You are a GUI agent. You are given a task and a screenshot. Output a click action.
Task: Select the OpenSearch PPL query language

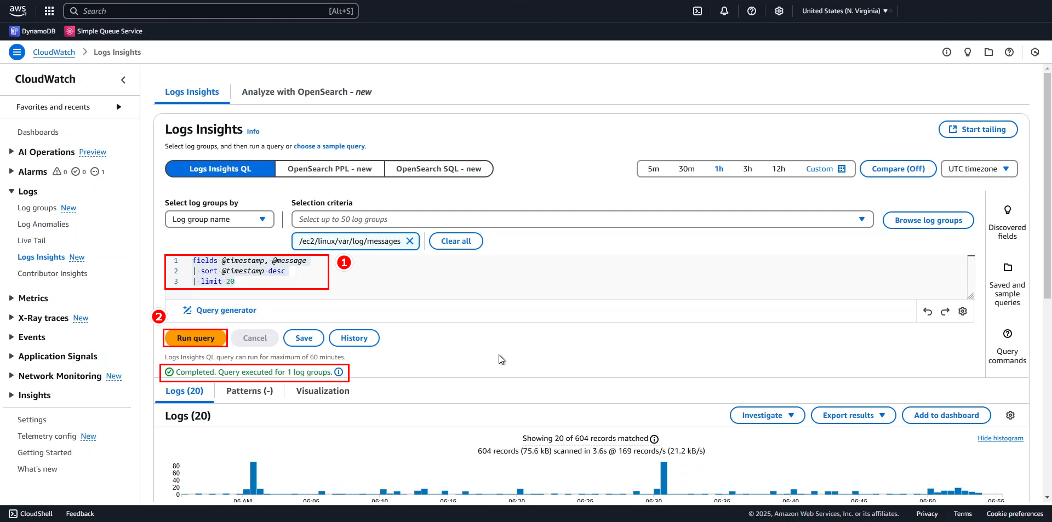coord(329,169)
